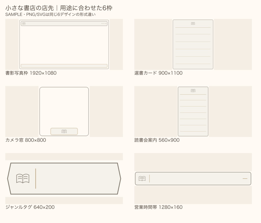Image resolution: width=261 pixels, height=223 pixels.
Task: Click the book icon atop the 読書会案内 card
Action: pyautogui.click(x=193, y=91)
